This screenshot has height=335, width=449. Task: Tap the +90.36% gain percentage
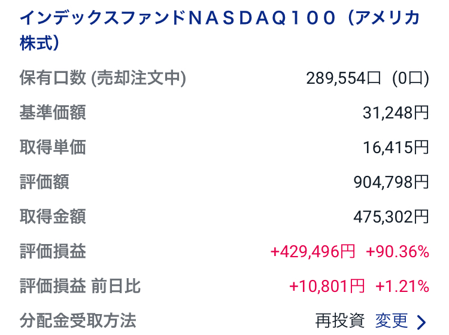pyautogui.click(x=398, y=252)
